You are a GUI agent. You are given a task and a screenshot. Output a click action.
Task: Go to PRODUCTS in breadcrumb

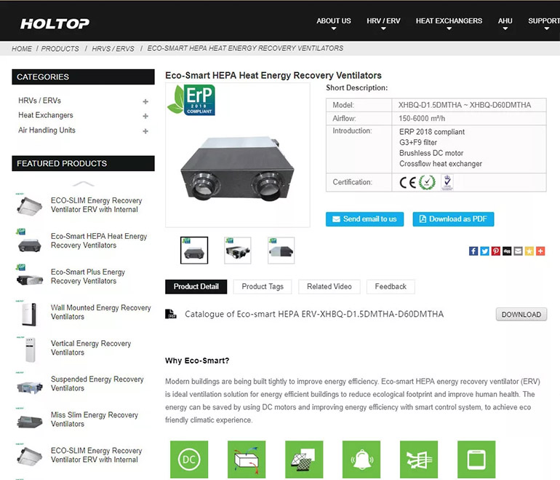click(60, 49)
